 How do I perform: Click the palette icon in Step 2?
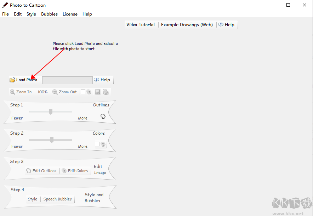[103, 144]
